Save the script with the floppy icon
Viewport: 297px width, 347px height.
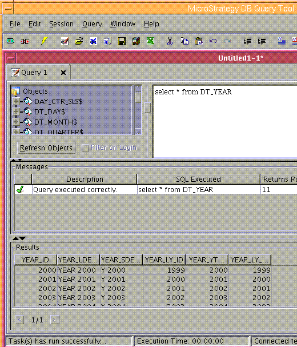[x=122, y=41]
